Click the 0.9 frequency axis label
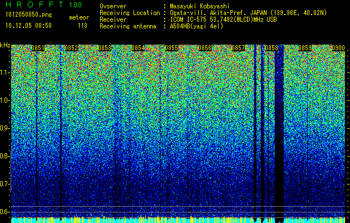350x223 pixels. click(4, 128)
